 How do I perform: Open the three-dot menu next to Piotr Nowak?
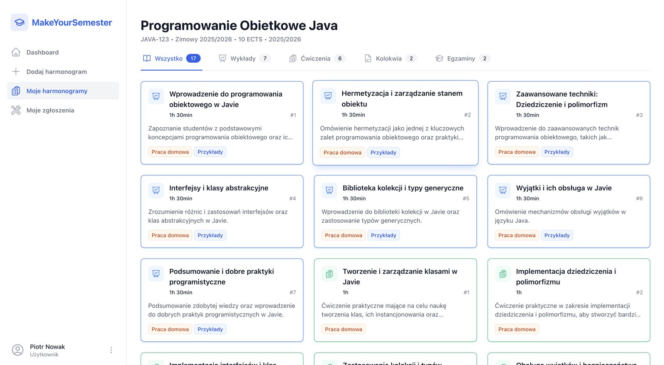click(111, 350)
